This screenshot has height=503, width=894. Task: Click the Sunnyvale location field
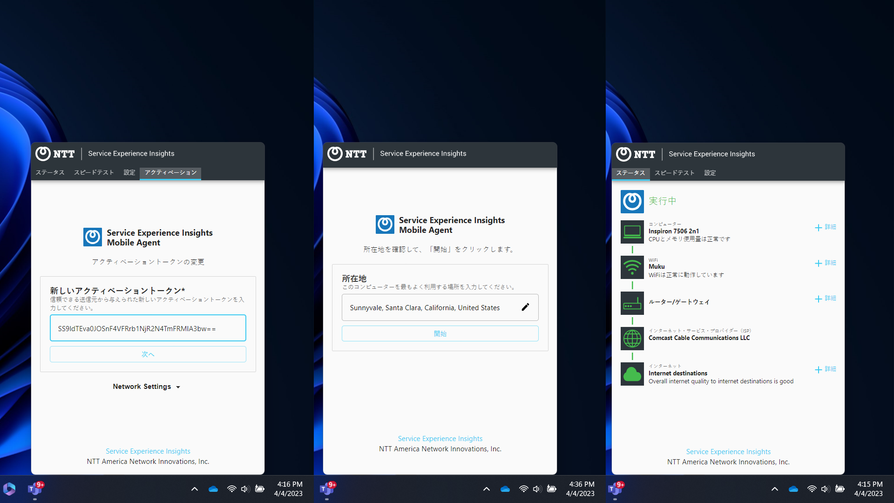tap(440, 307)
